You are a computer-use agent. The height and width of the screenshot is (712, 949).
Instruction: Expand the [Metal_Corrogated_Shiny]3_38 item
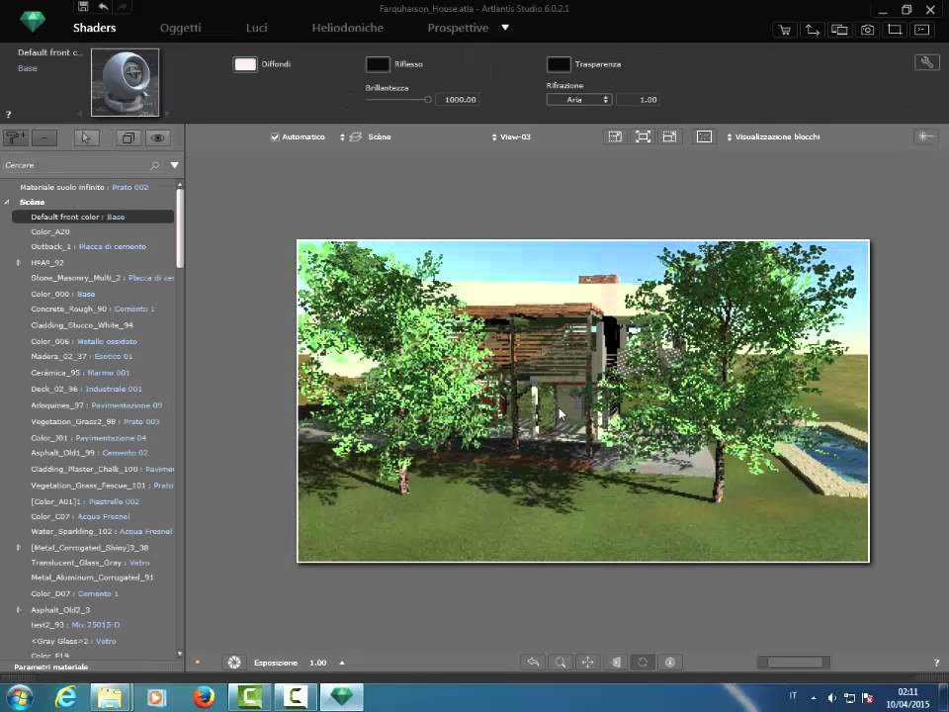pyautogui.click(x=18, y=547)
